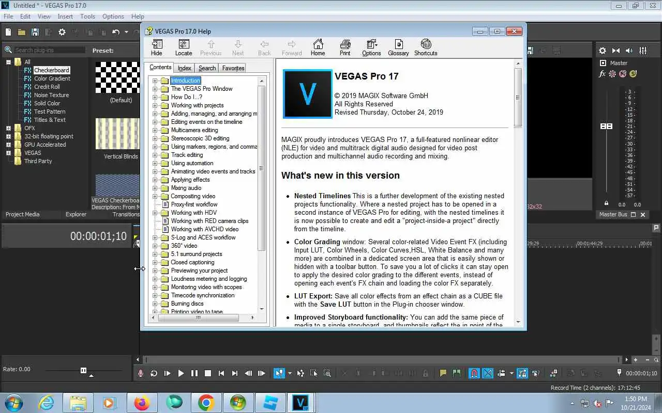Expand GPU Accelerated plug-in folder
The image size is (662, 413).
[x=8, y=145]
